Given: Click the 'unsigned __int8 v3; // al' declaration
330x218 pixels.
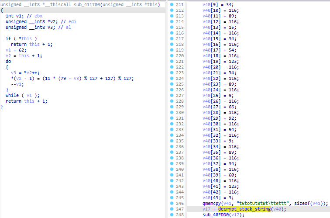Looking at the screenshot, I should tap(38, 27).
